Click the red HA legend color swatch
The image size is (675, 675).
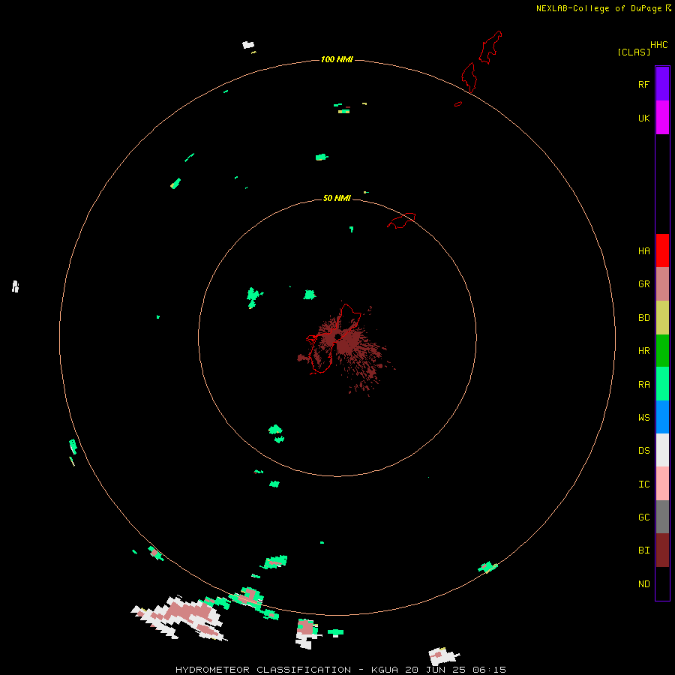662,250
